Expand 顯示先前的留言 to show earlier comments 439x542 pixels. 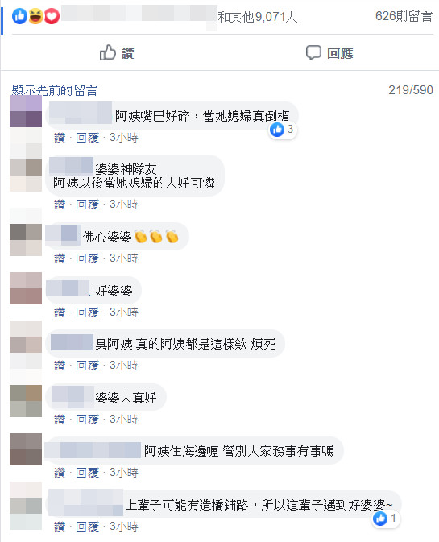pyautogui.click(x=54, y=90)
